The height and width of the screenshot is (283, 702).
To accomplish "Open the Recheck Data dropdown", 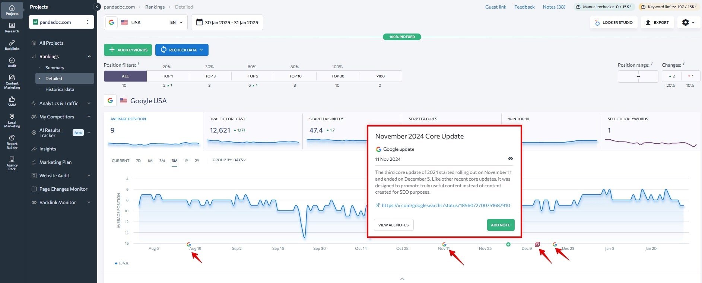I will pyautogui.click(x=182, y=50).
